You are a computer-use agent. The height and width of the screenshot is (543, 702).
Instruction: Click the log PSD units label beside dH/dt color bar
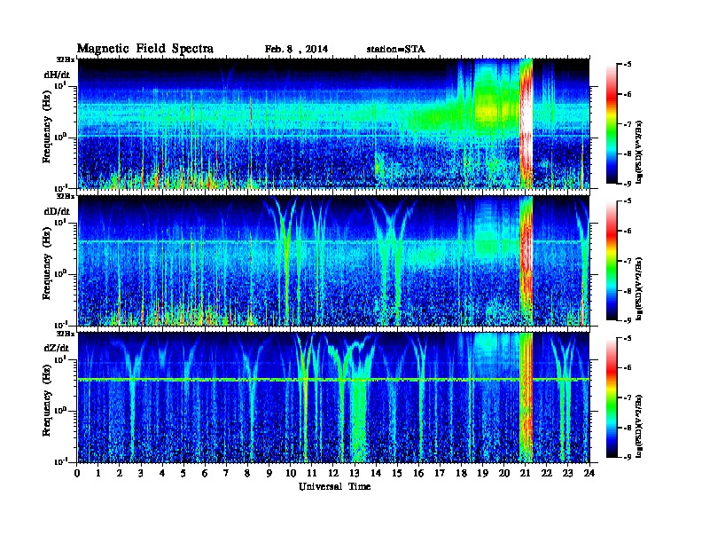coord(640,152)
